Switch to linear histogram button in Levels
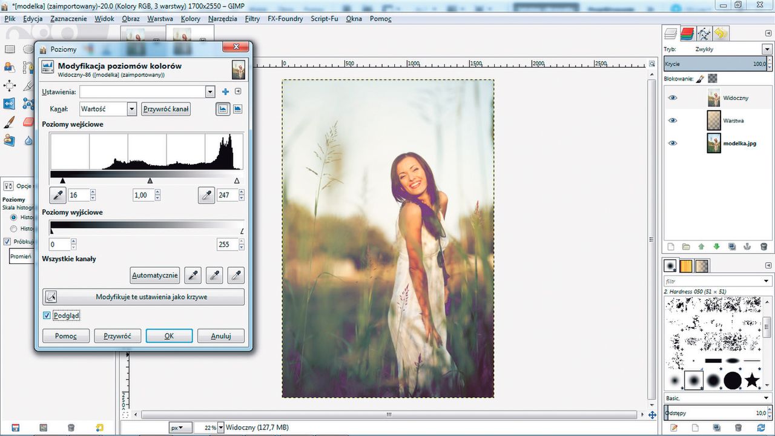The width and height of the screenshot is (775, 436). point(223,109)
